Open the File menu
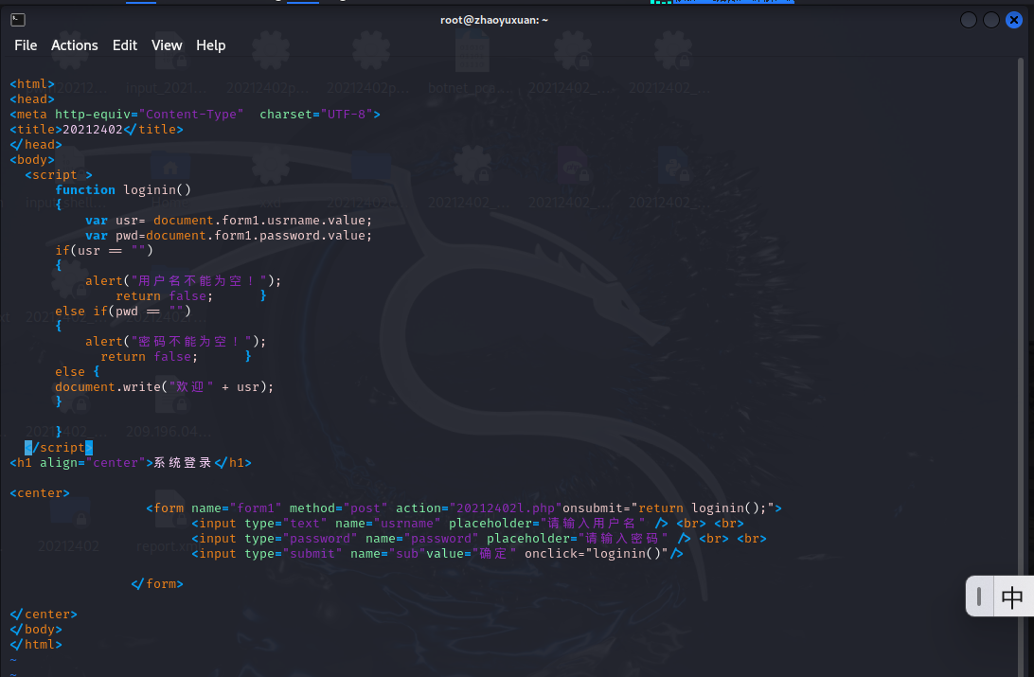The image size is (1034, 677). click(x=26, y=45)
